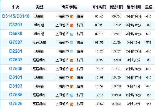Open train G7525 link
155x109 pixels.
pyautogui.click(x=16, y=103)
